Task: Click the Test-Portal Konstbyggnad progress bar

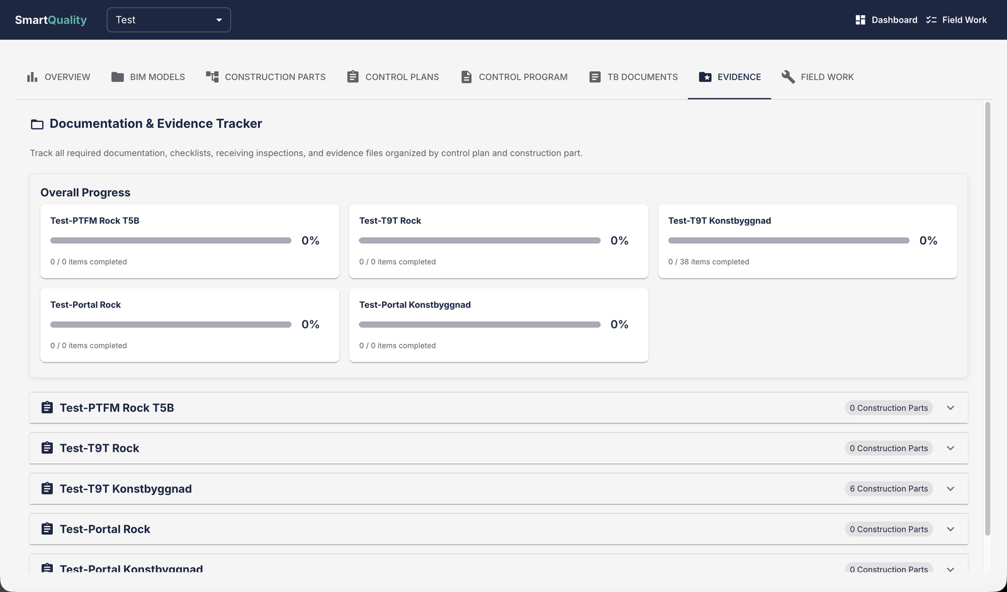Action: click(x=480, y=325)
